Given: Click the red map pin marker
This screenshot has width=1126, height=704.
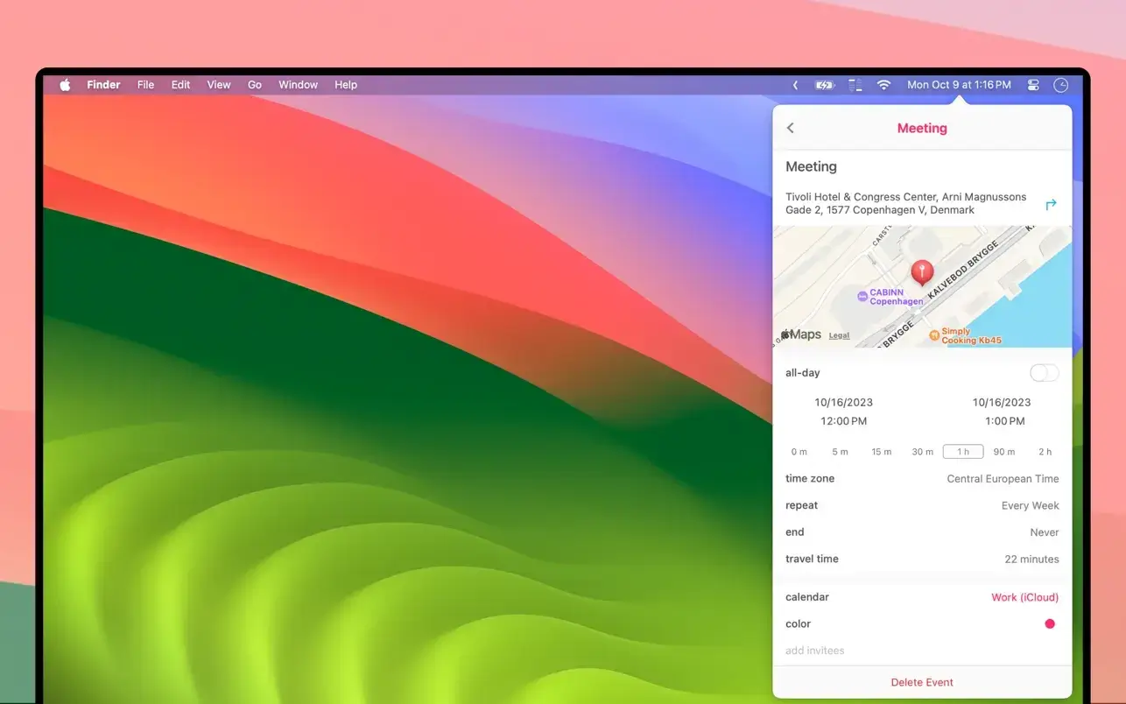Looking at the screenshot, I should point(922,271).
